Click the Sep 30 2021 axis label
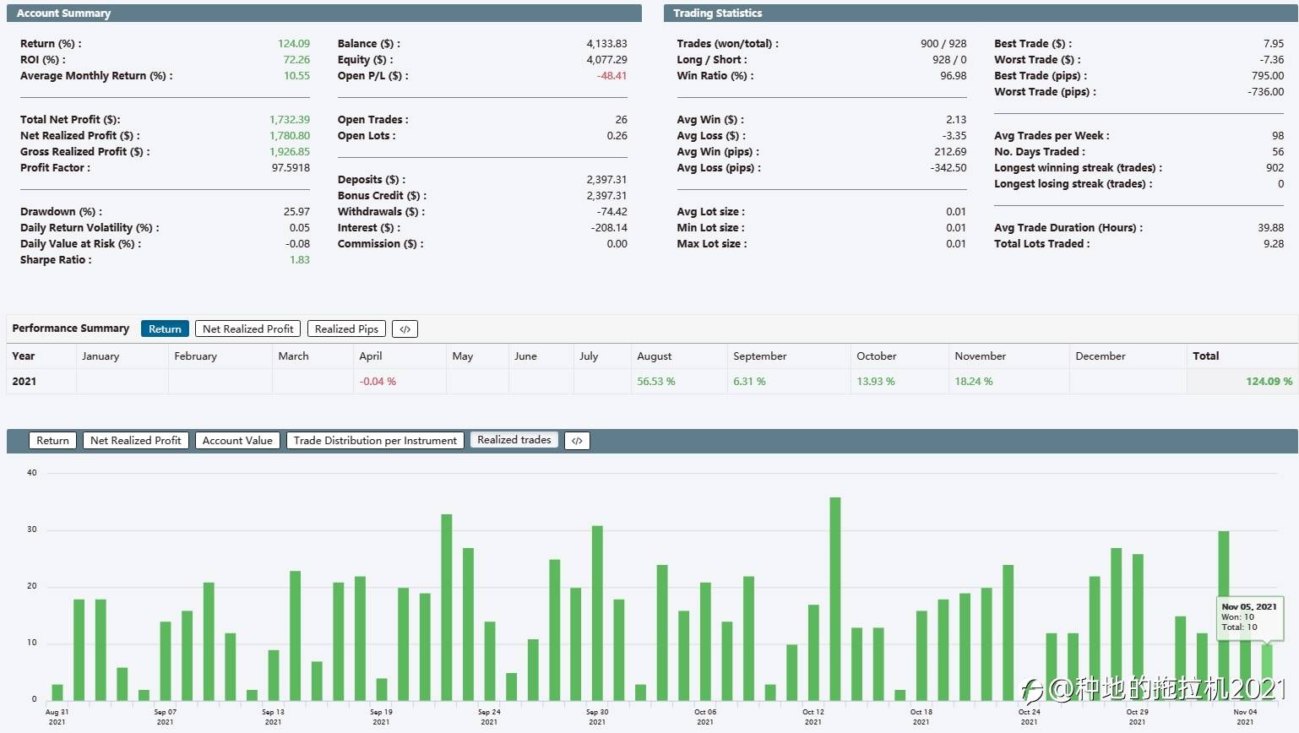 tap(597, 717)
